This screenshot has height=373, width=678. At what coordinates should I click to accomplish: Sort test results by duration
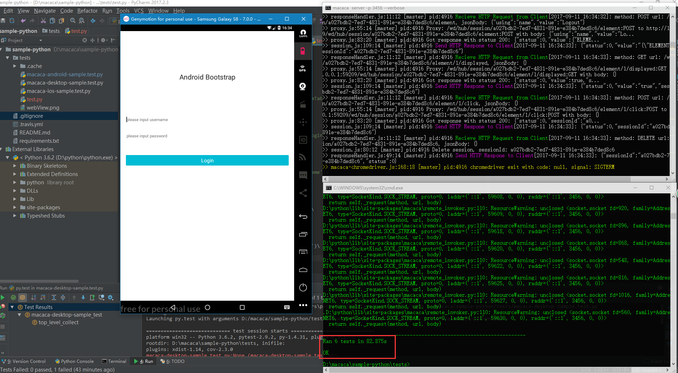[43, 297]
